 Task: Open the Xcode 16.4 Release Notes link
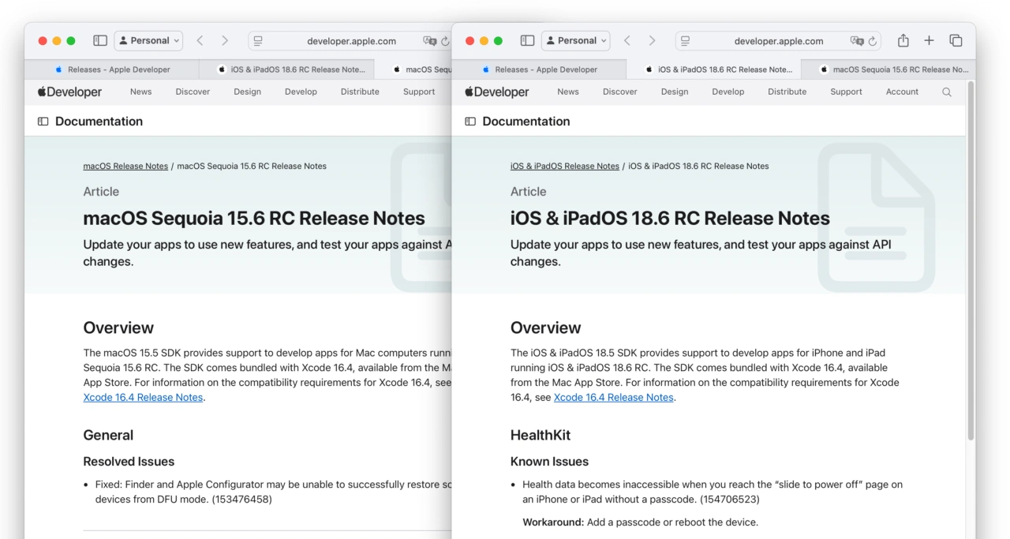pyautogui.click(x=614, y=397)
